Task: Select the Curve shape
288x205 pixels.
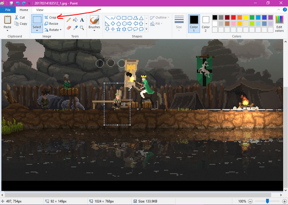Action: [x=113, y=18]
